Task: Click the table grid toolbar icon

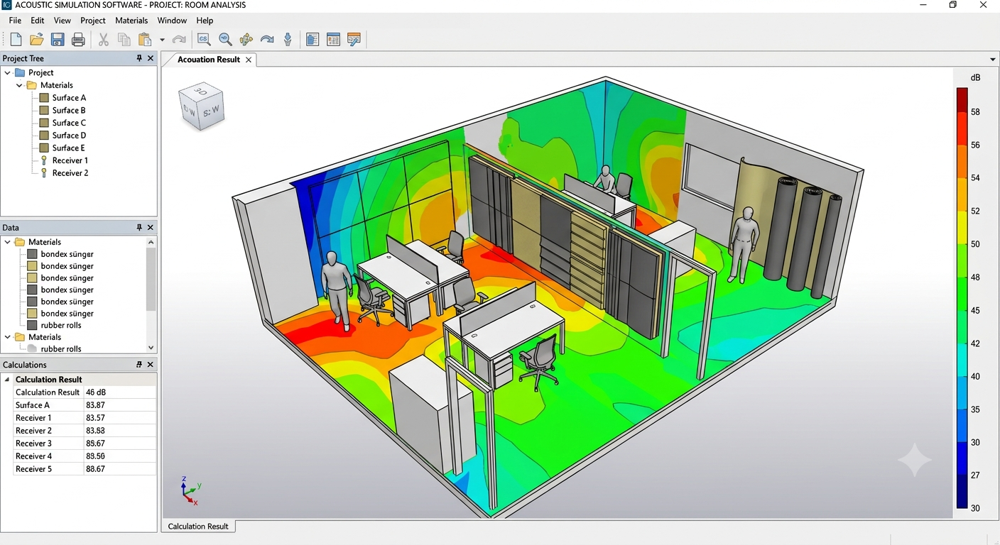Action: coord(333,40)
